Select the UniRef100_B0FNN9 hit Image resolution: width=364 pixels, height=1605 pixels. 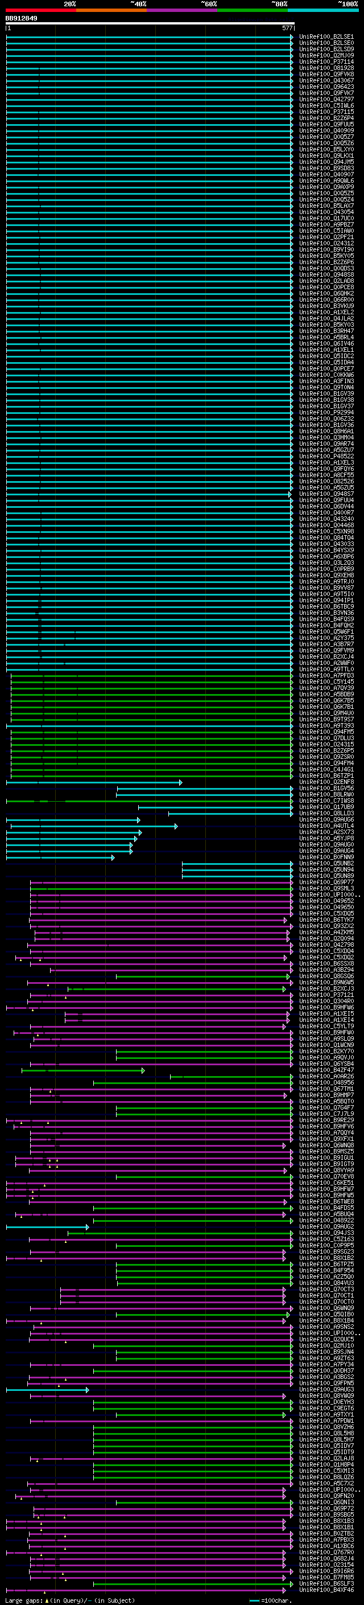point(326,857)
